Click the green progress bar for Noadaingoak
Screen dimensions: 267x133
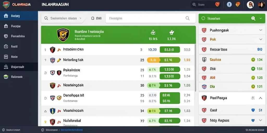[163, 85]
